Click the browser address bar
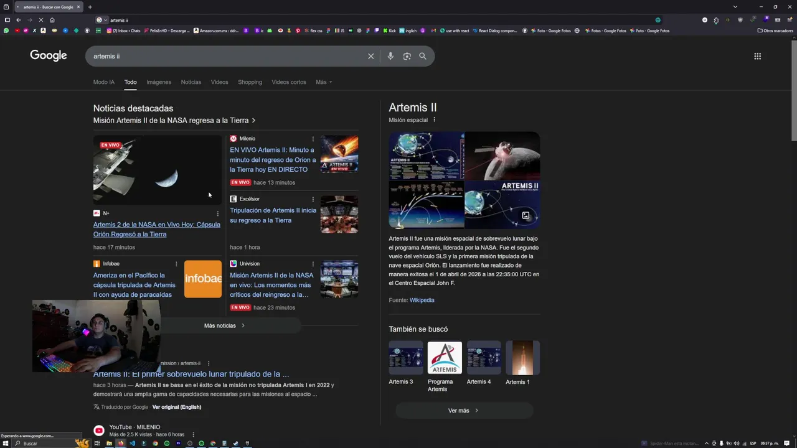 [x=380, y=20]
